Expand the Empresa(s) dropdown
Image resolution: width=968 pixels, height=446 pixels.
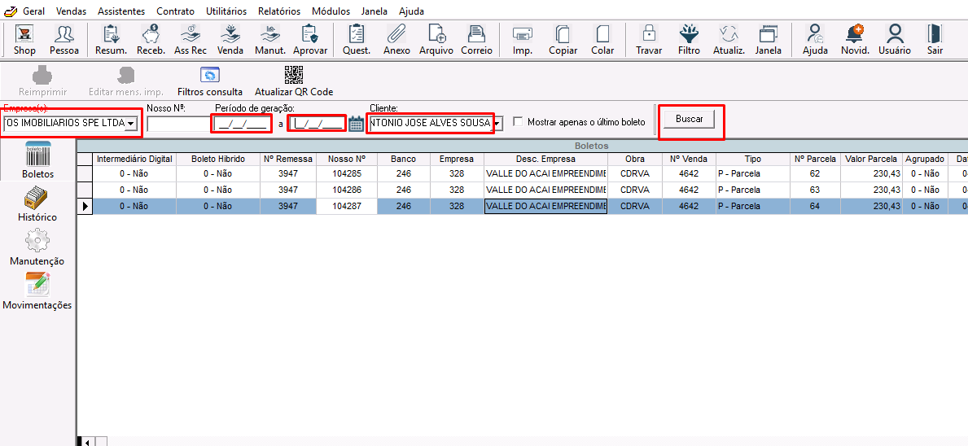[130, 124]
